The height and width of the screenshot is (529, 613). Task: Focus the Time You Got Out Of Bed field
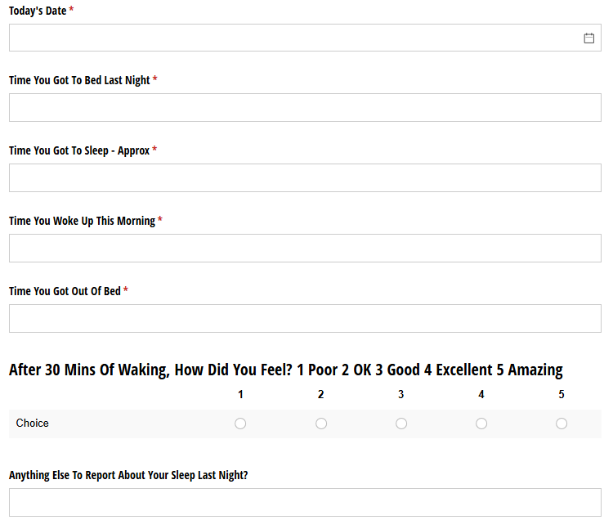305,318
